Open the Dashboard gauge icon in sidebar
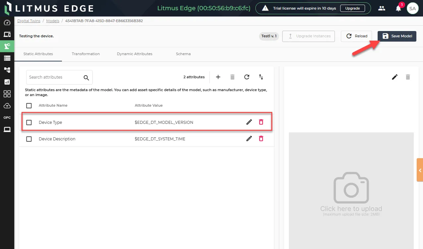423x249 pixels. click(7, 23)
